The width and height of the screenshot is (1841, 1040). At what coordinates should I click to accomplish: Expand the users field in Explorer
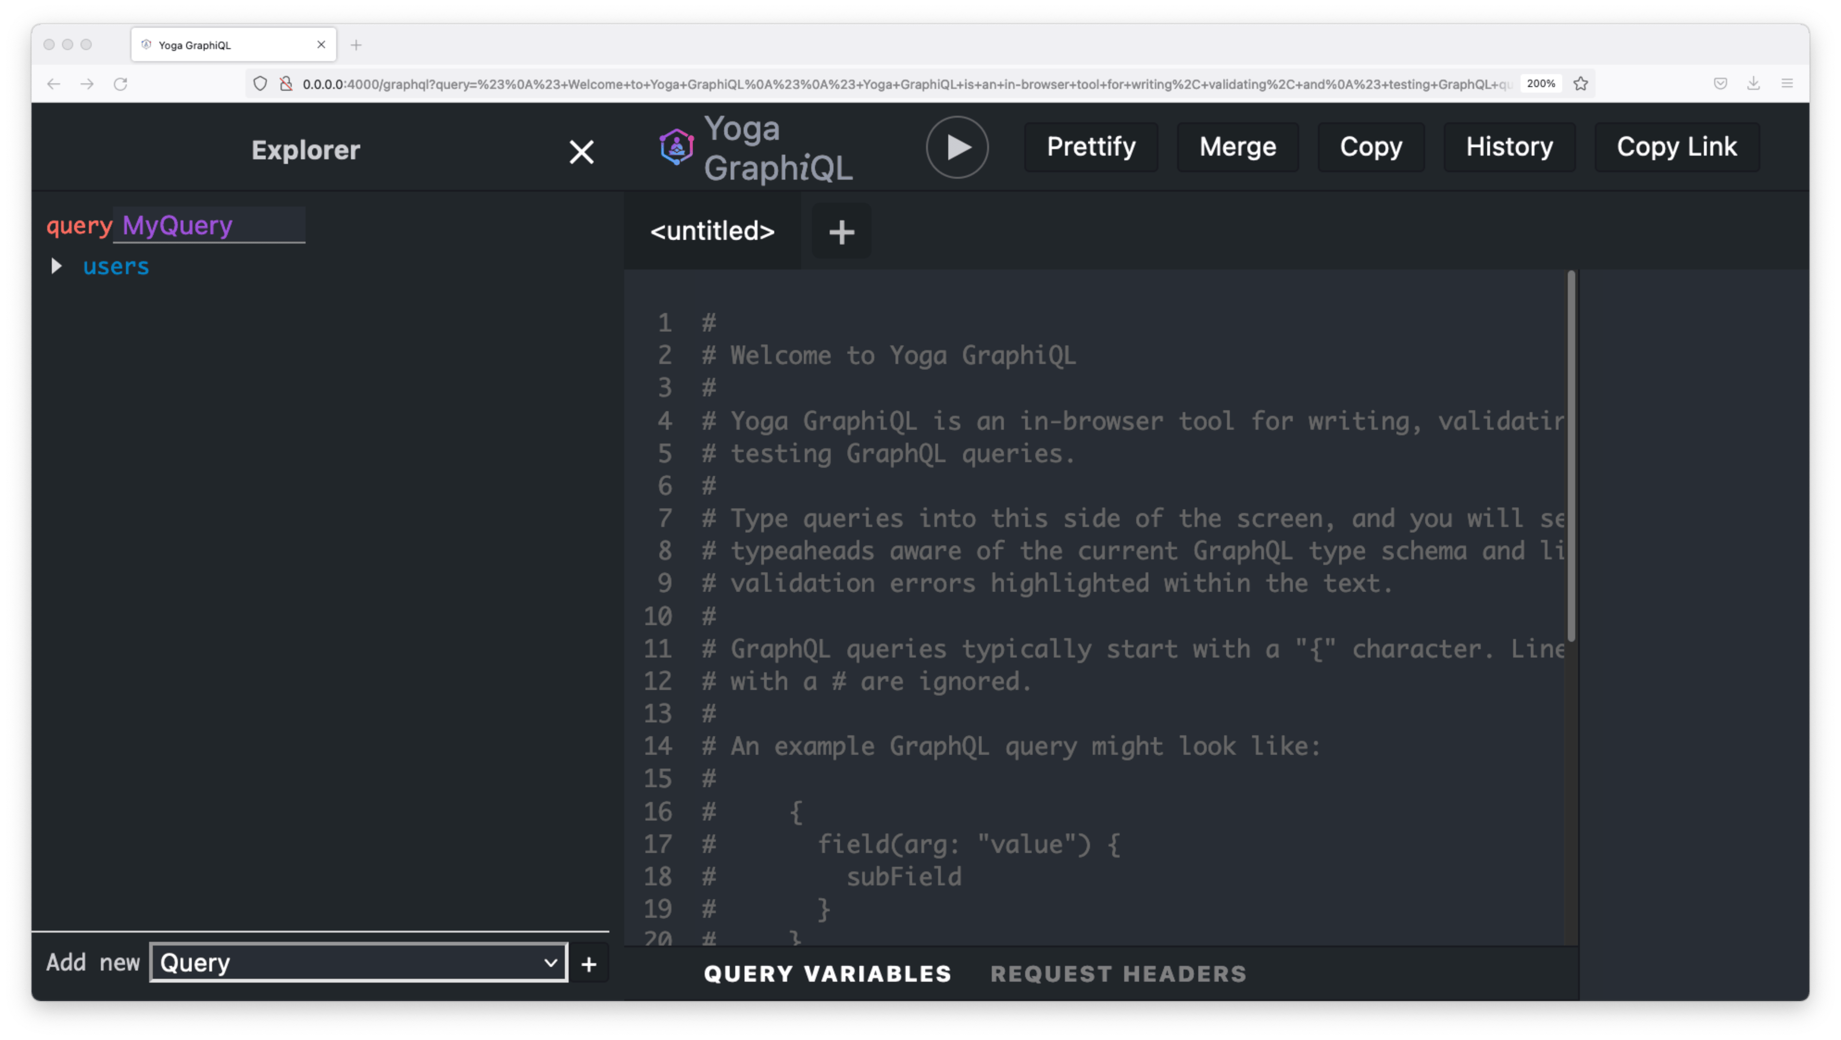click(x=56, y=266)
